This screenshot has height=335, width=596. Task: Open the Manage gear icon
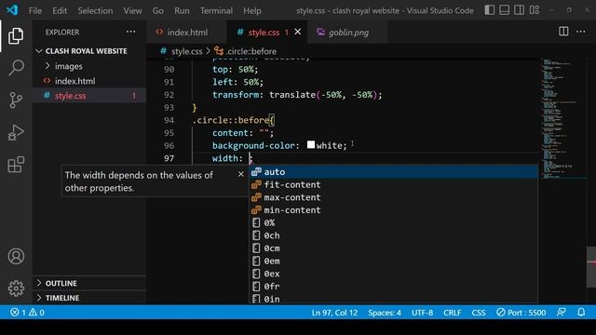(16, 288)
